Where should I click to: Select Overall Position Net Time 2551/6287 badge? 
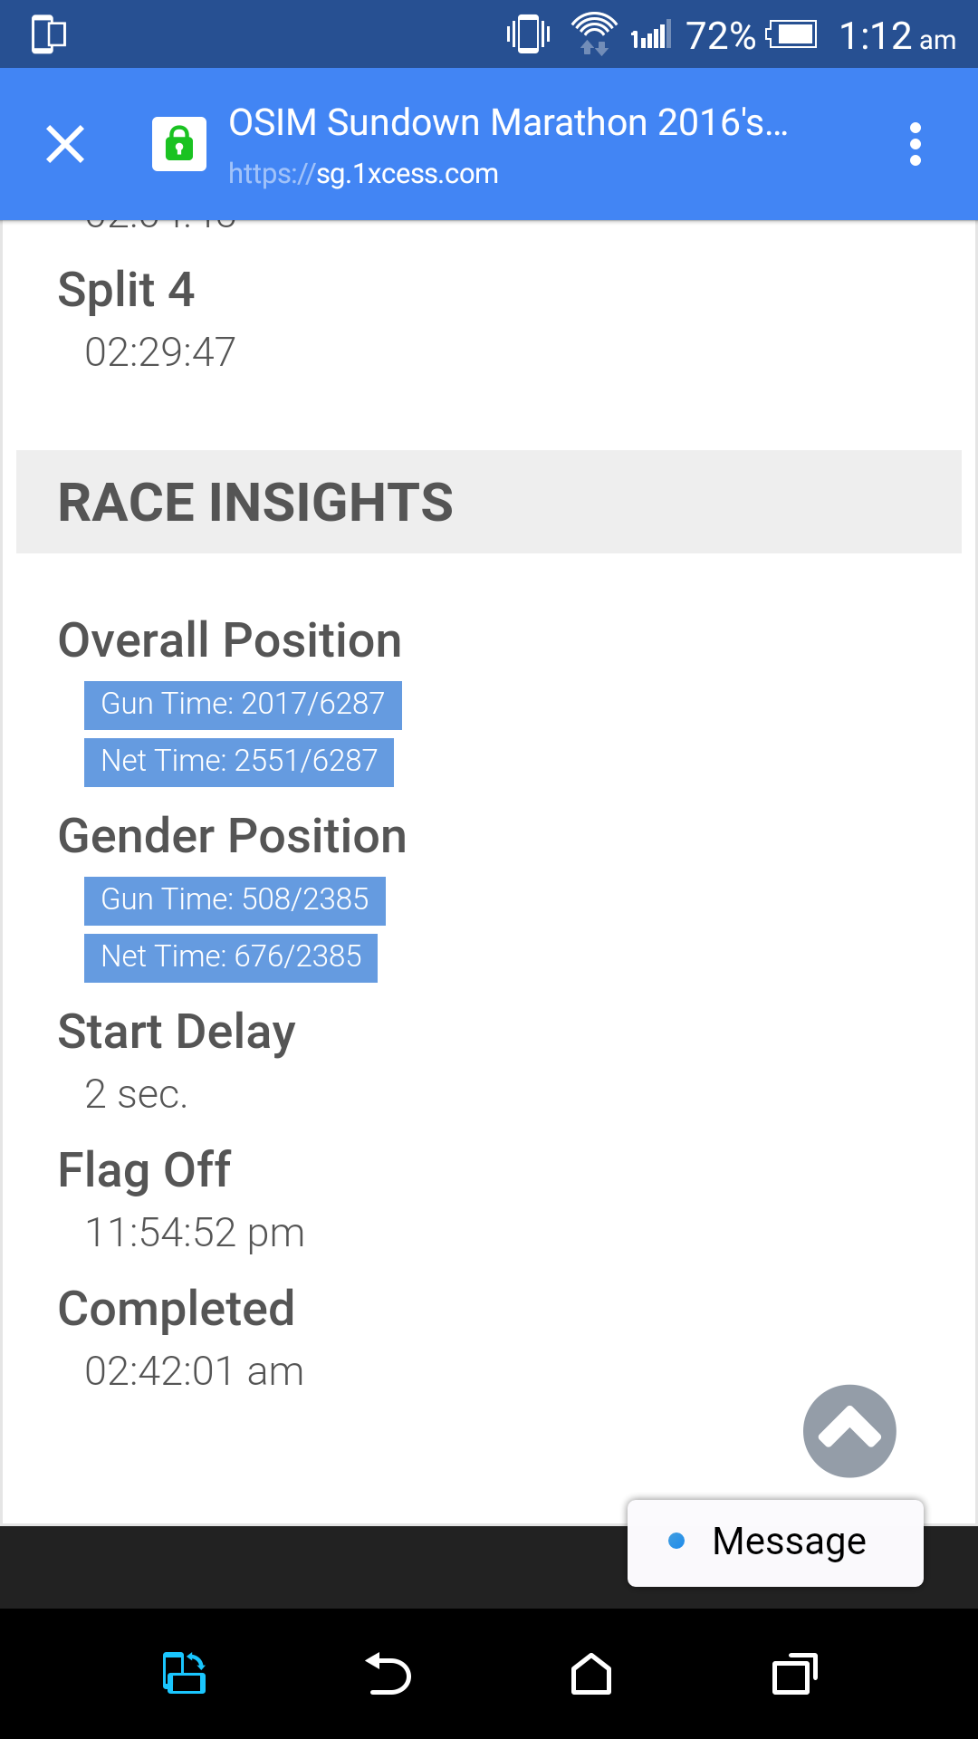(239, 762)
